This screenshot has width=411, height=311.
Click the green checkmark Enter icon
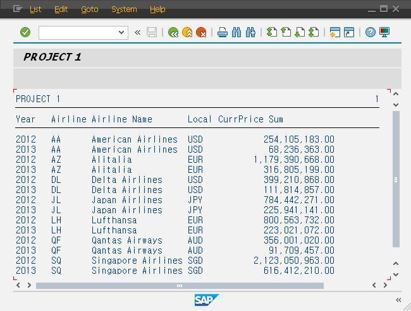click(x=25, y=32)
